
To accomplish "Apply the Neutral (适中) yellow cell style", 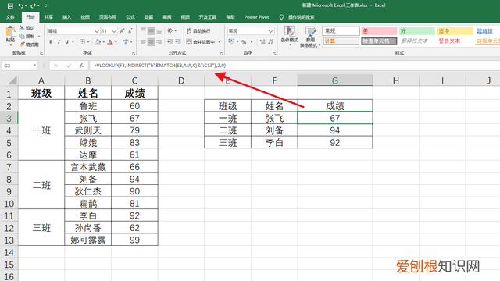I will tap(455, 31).
